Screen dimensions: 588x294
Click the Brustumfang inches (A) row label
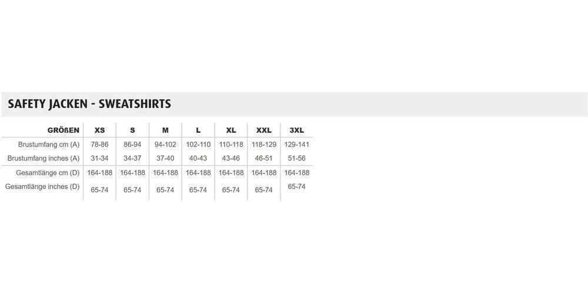pos(44,158)
